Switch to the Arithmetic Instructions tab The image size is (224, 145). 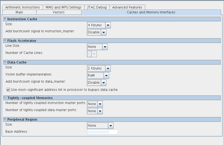[22, 7]
